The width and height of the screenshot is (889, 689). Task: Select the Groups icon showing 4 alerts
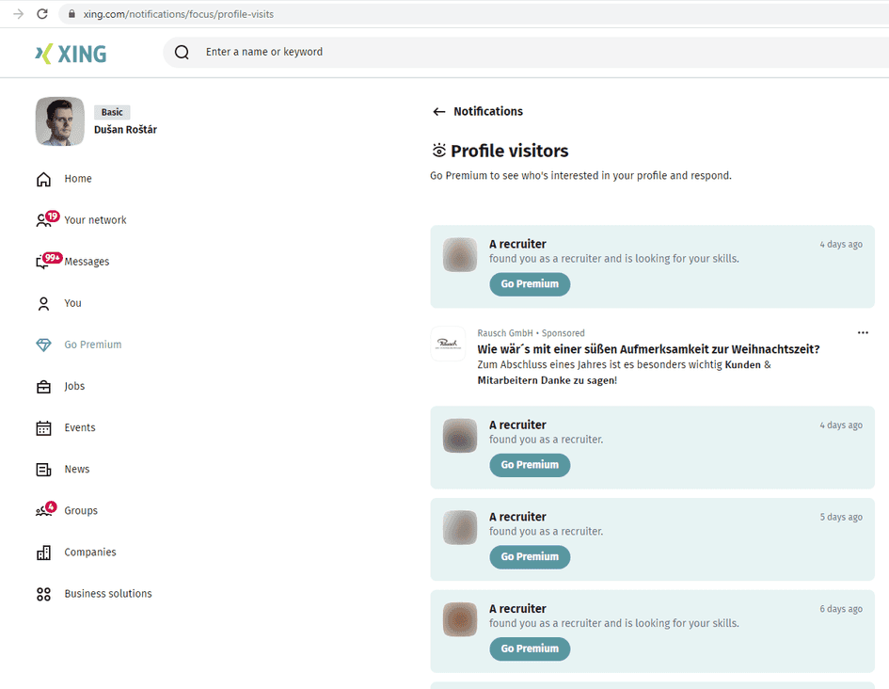pos(45,510)
